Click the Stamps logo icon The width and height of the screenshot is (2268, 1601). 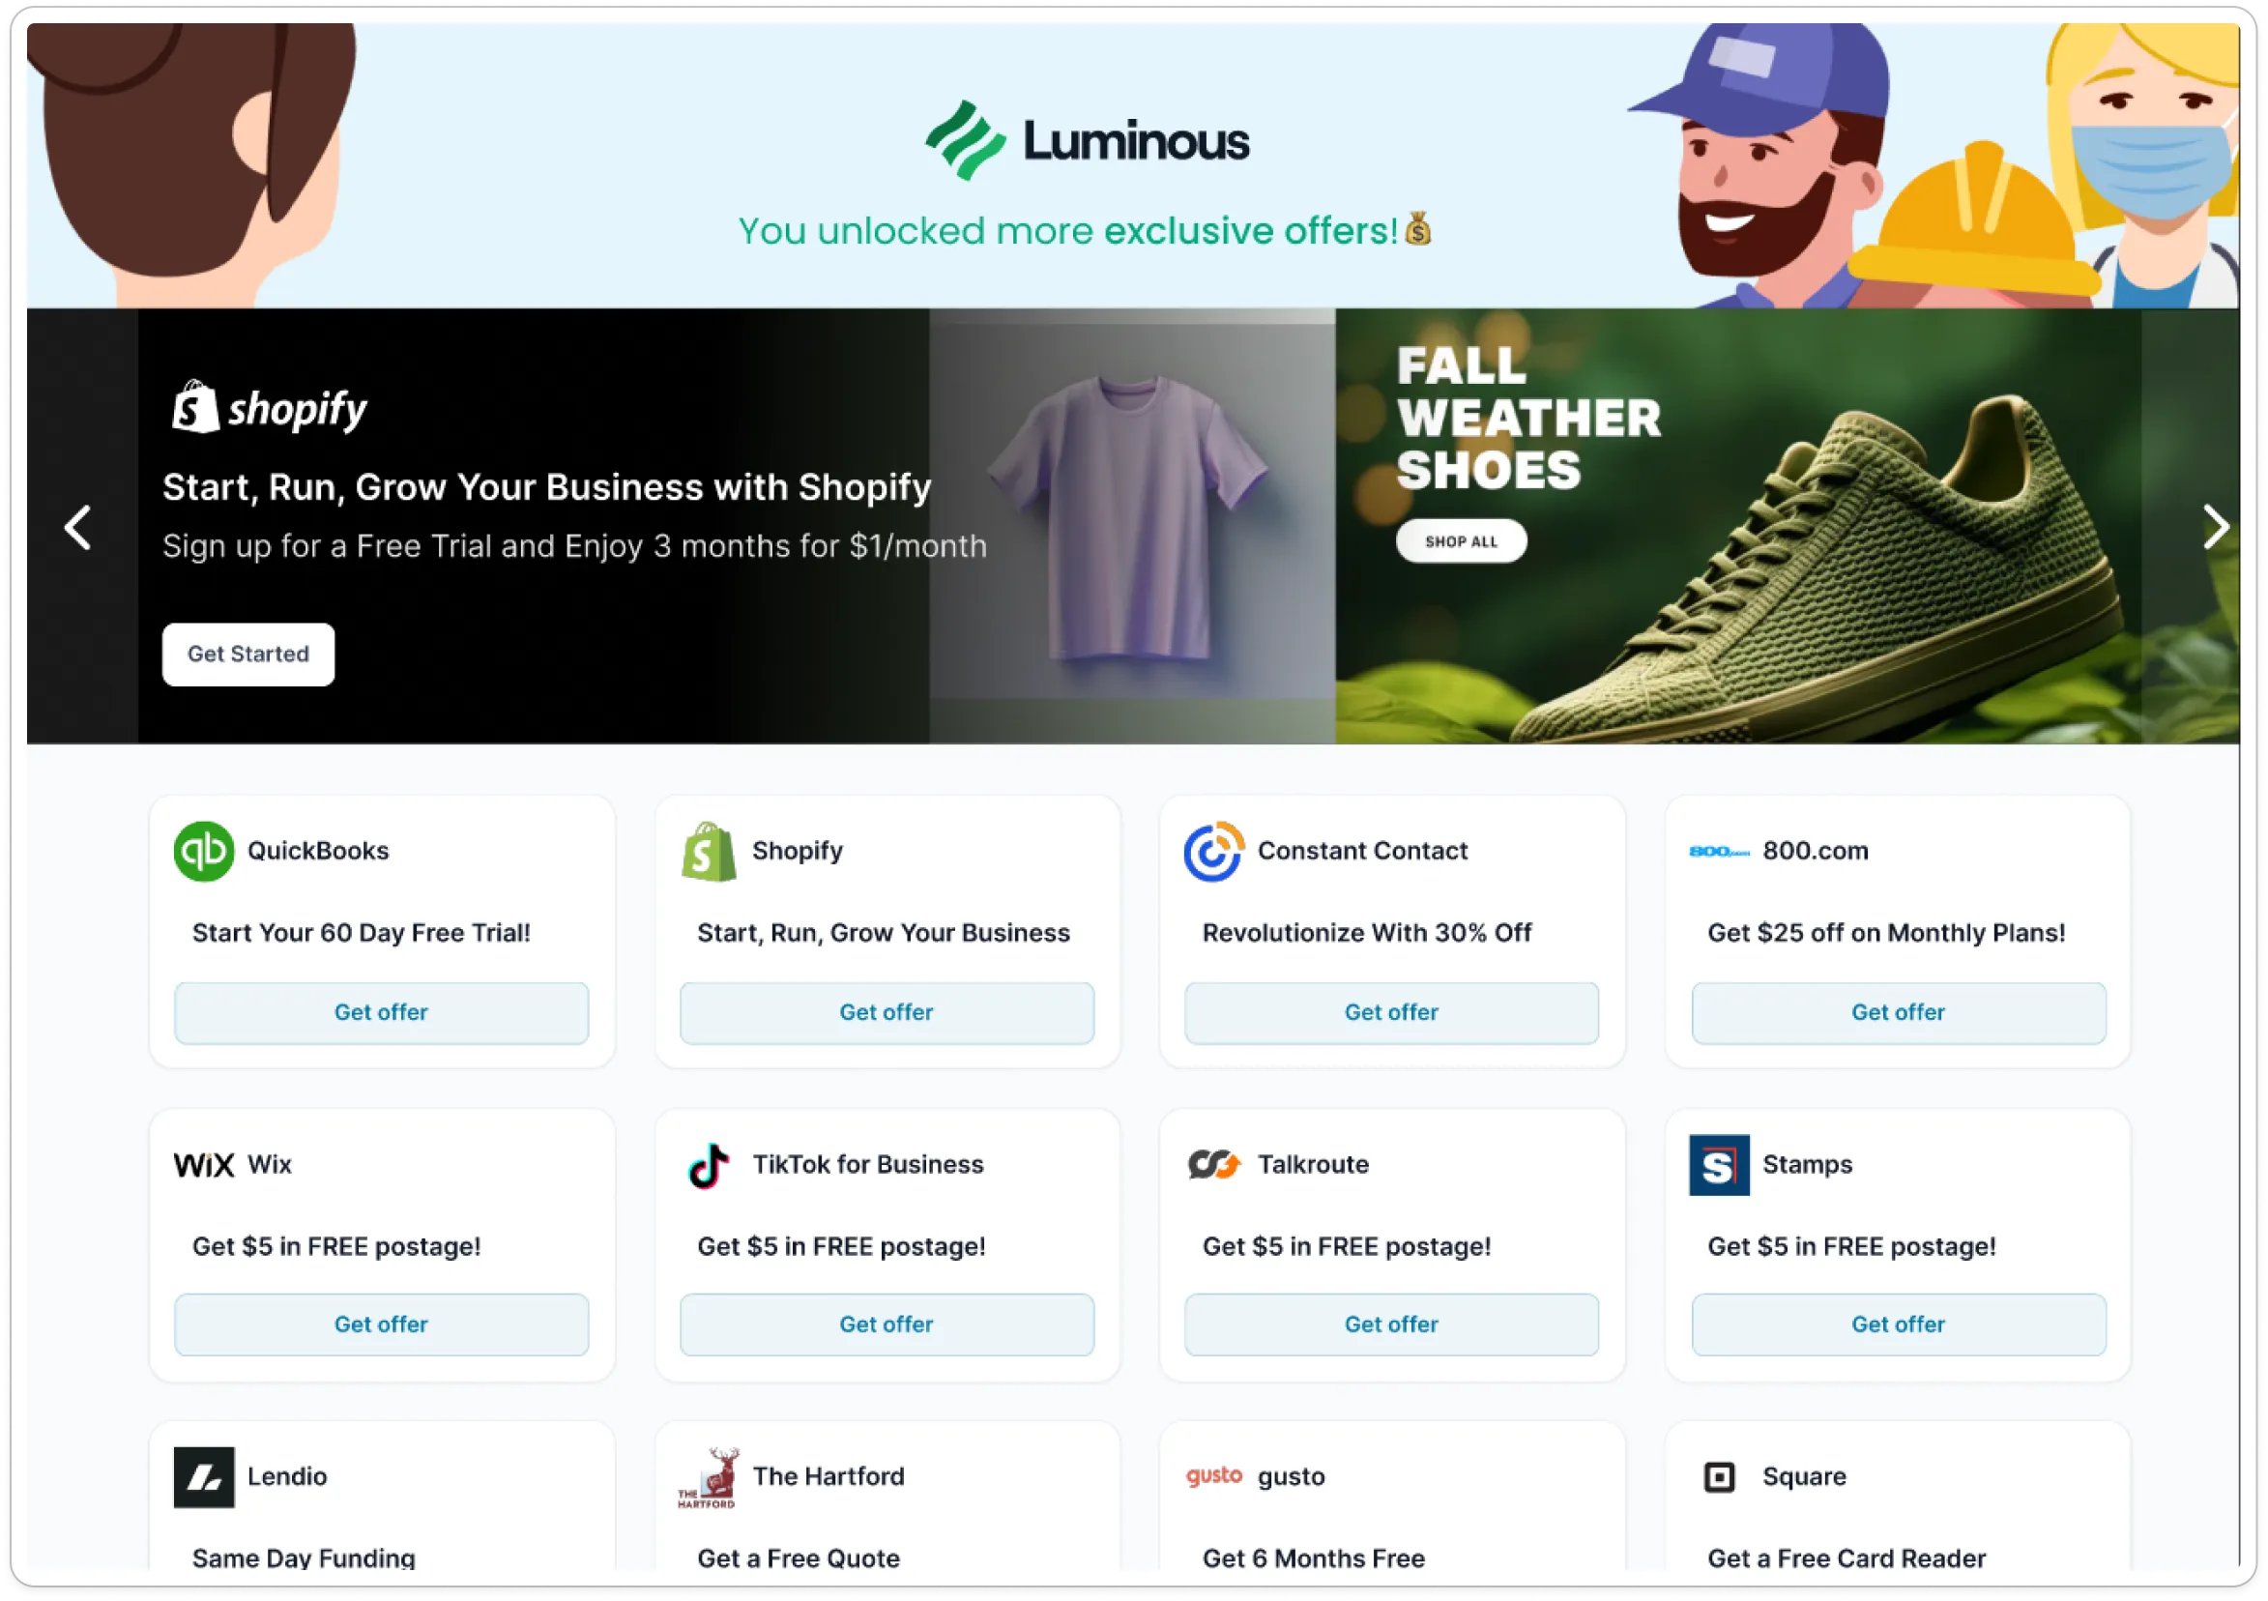(x=1720, y=1165)
